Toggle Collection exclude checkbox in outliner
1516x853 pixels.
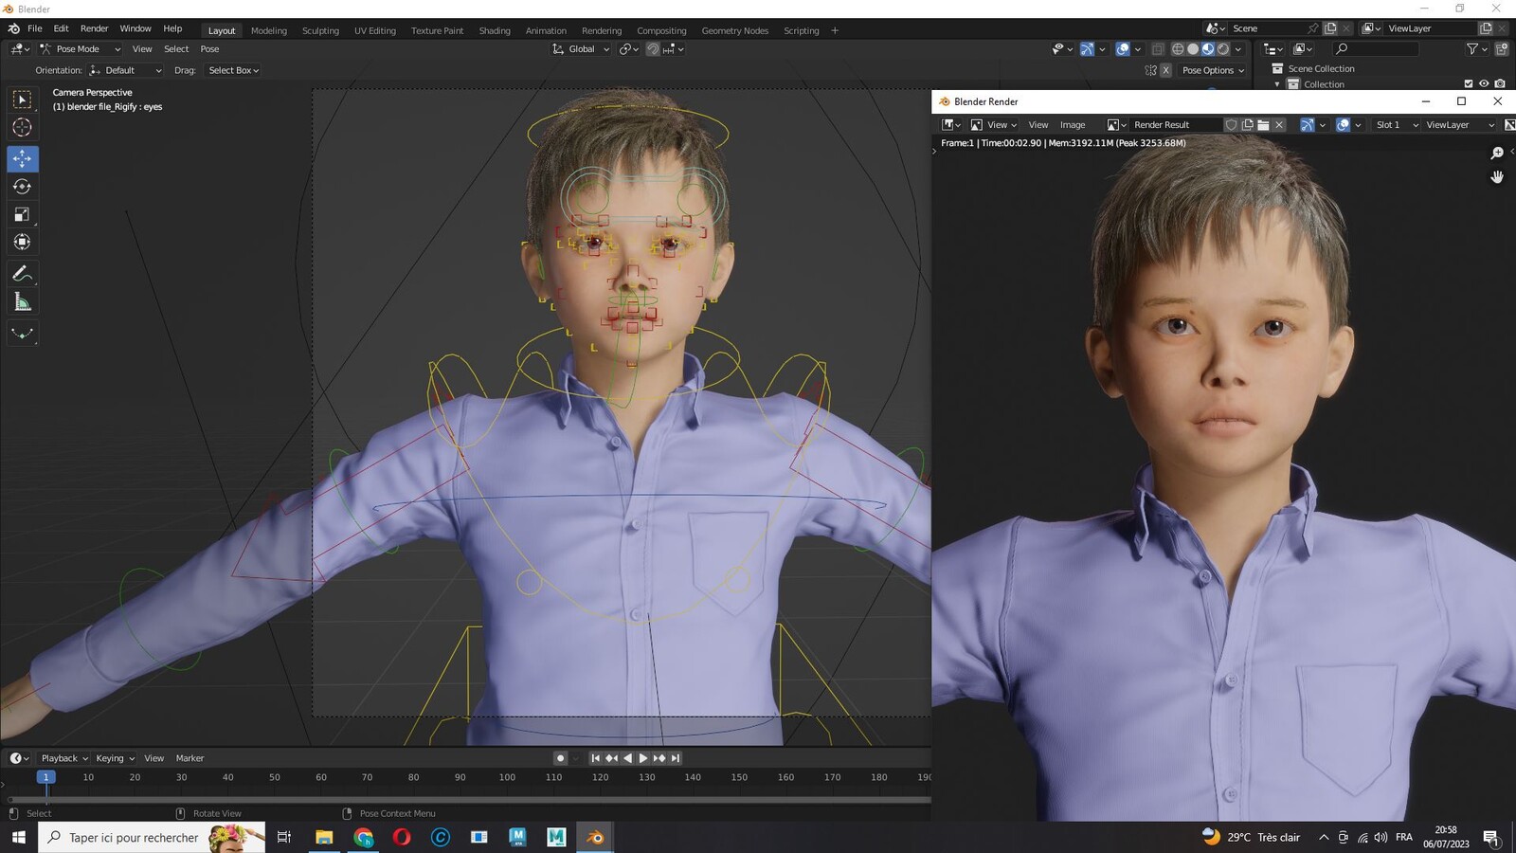(1469, 84)
